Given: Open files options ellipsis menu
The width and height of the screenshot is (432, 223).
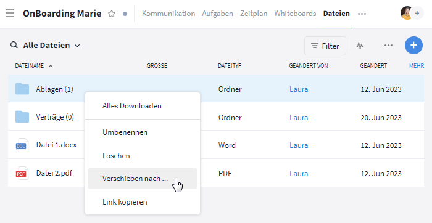Looking at the screenshot, I should click(388, 46).
